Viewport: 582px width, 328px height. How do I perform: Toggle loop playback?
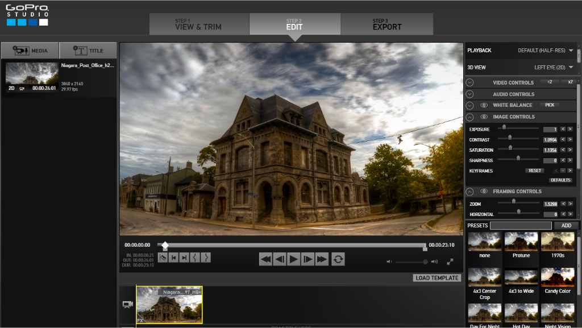tap(338, 259)
